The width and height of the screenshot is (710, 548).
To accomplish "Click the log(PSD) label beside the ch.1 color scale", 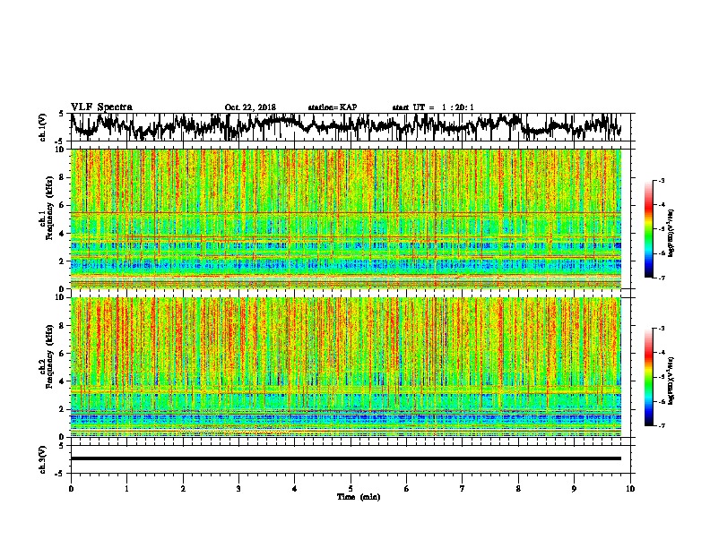I will 671,233.
